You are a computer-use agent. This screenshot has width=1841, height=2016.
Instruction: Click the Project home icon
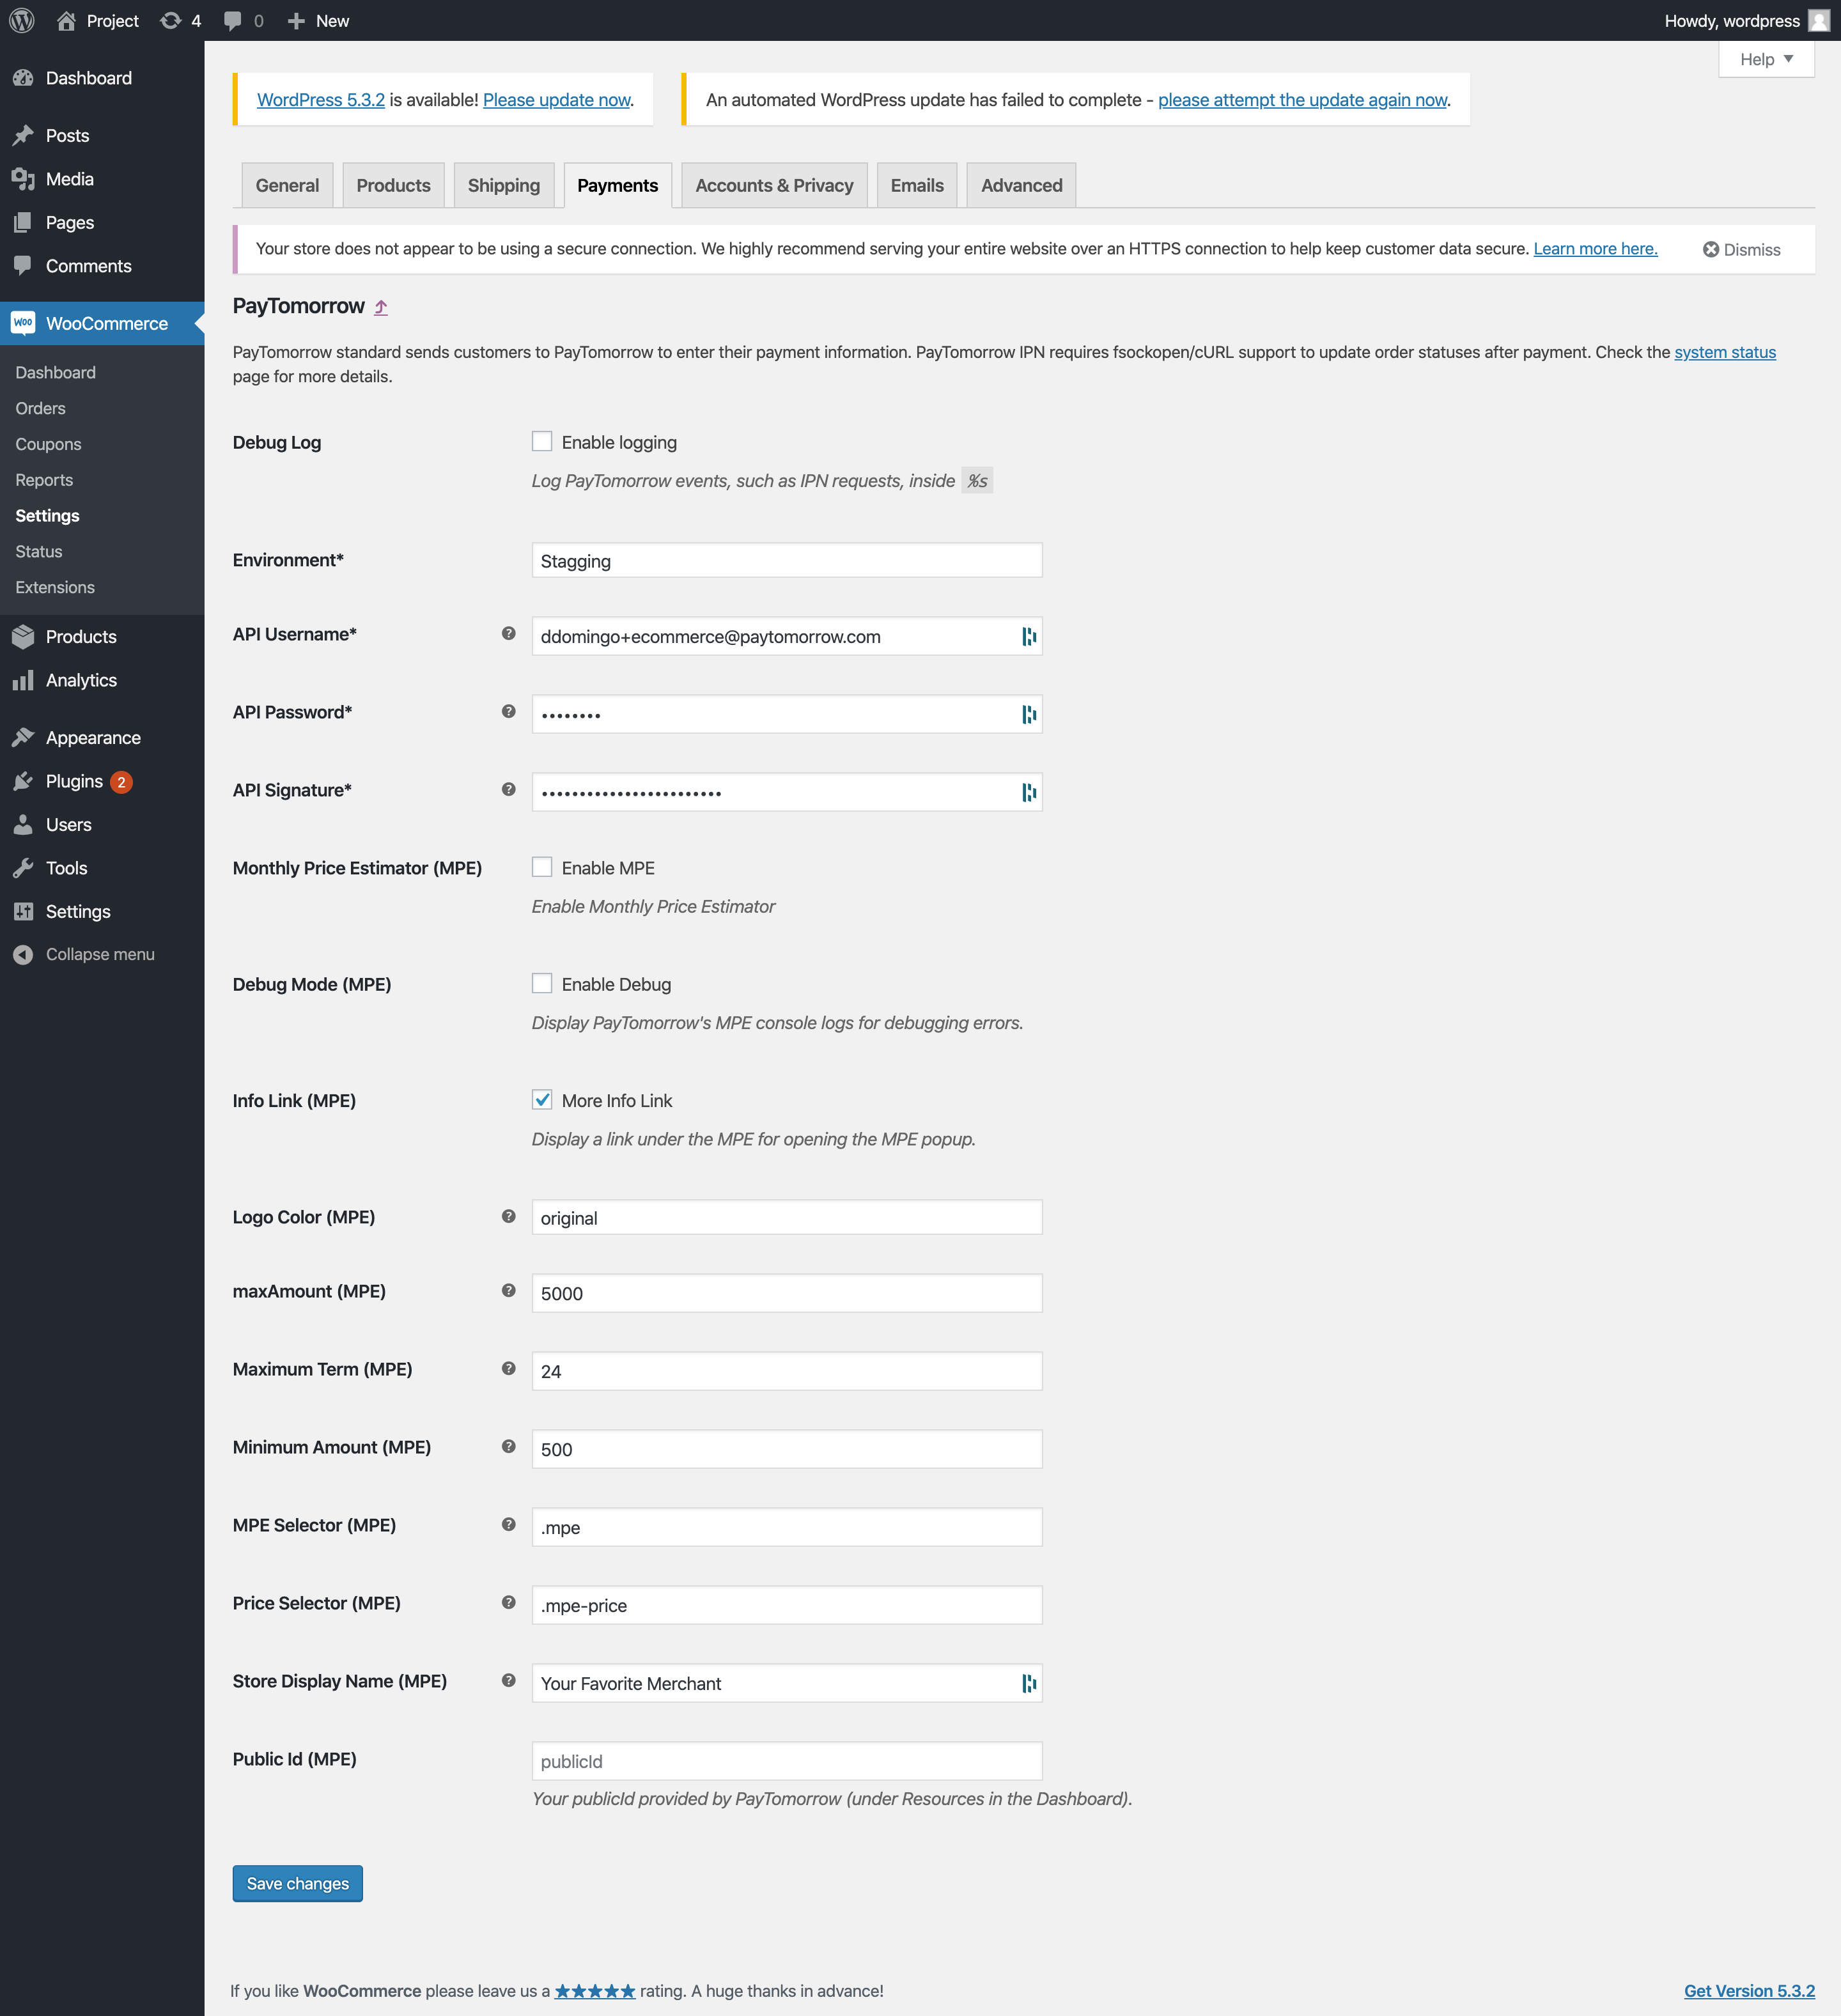pos(66,20)
